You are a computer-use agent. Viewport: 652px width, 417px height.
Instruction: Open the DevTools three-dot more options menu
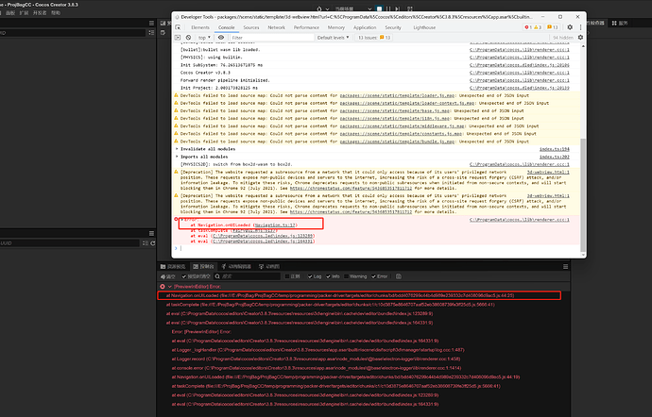tap(580, 27)
